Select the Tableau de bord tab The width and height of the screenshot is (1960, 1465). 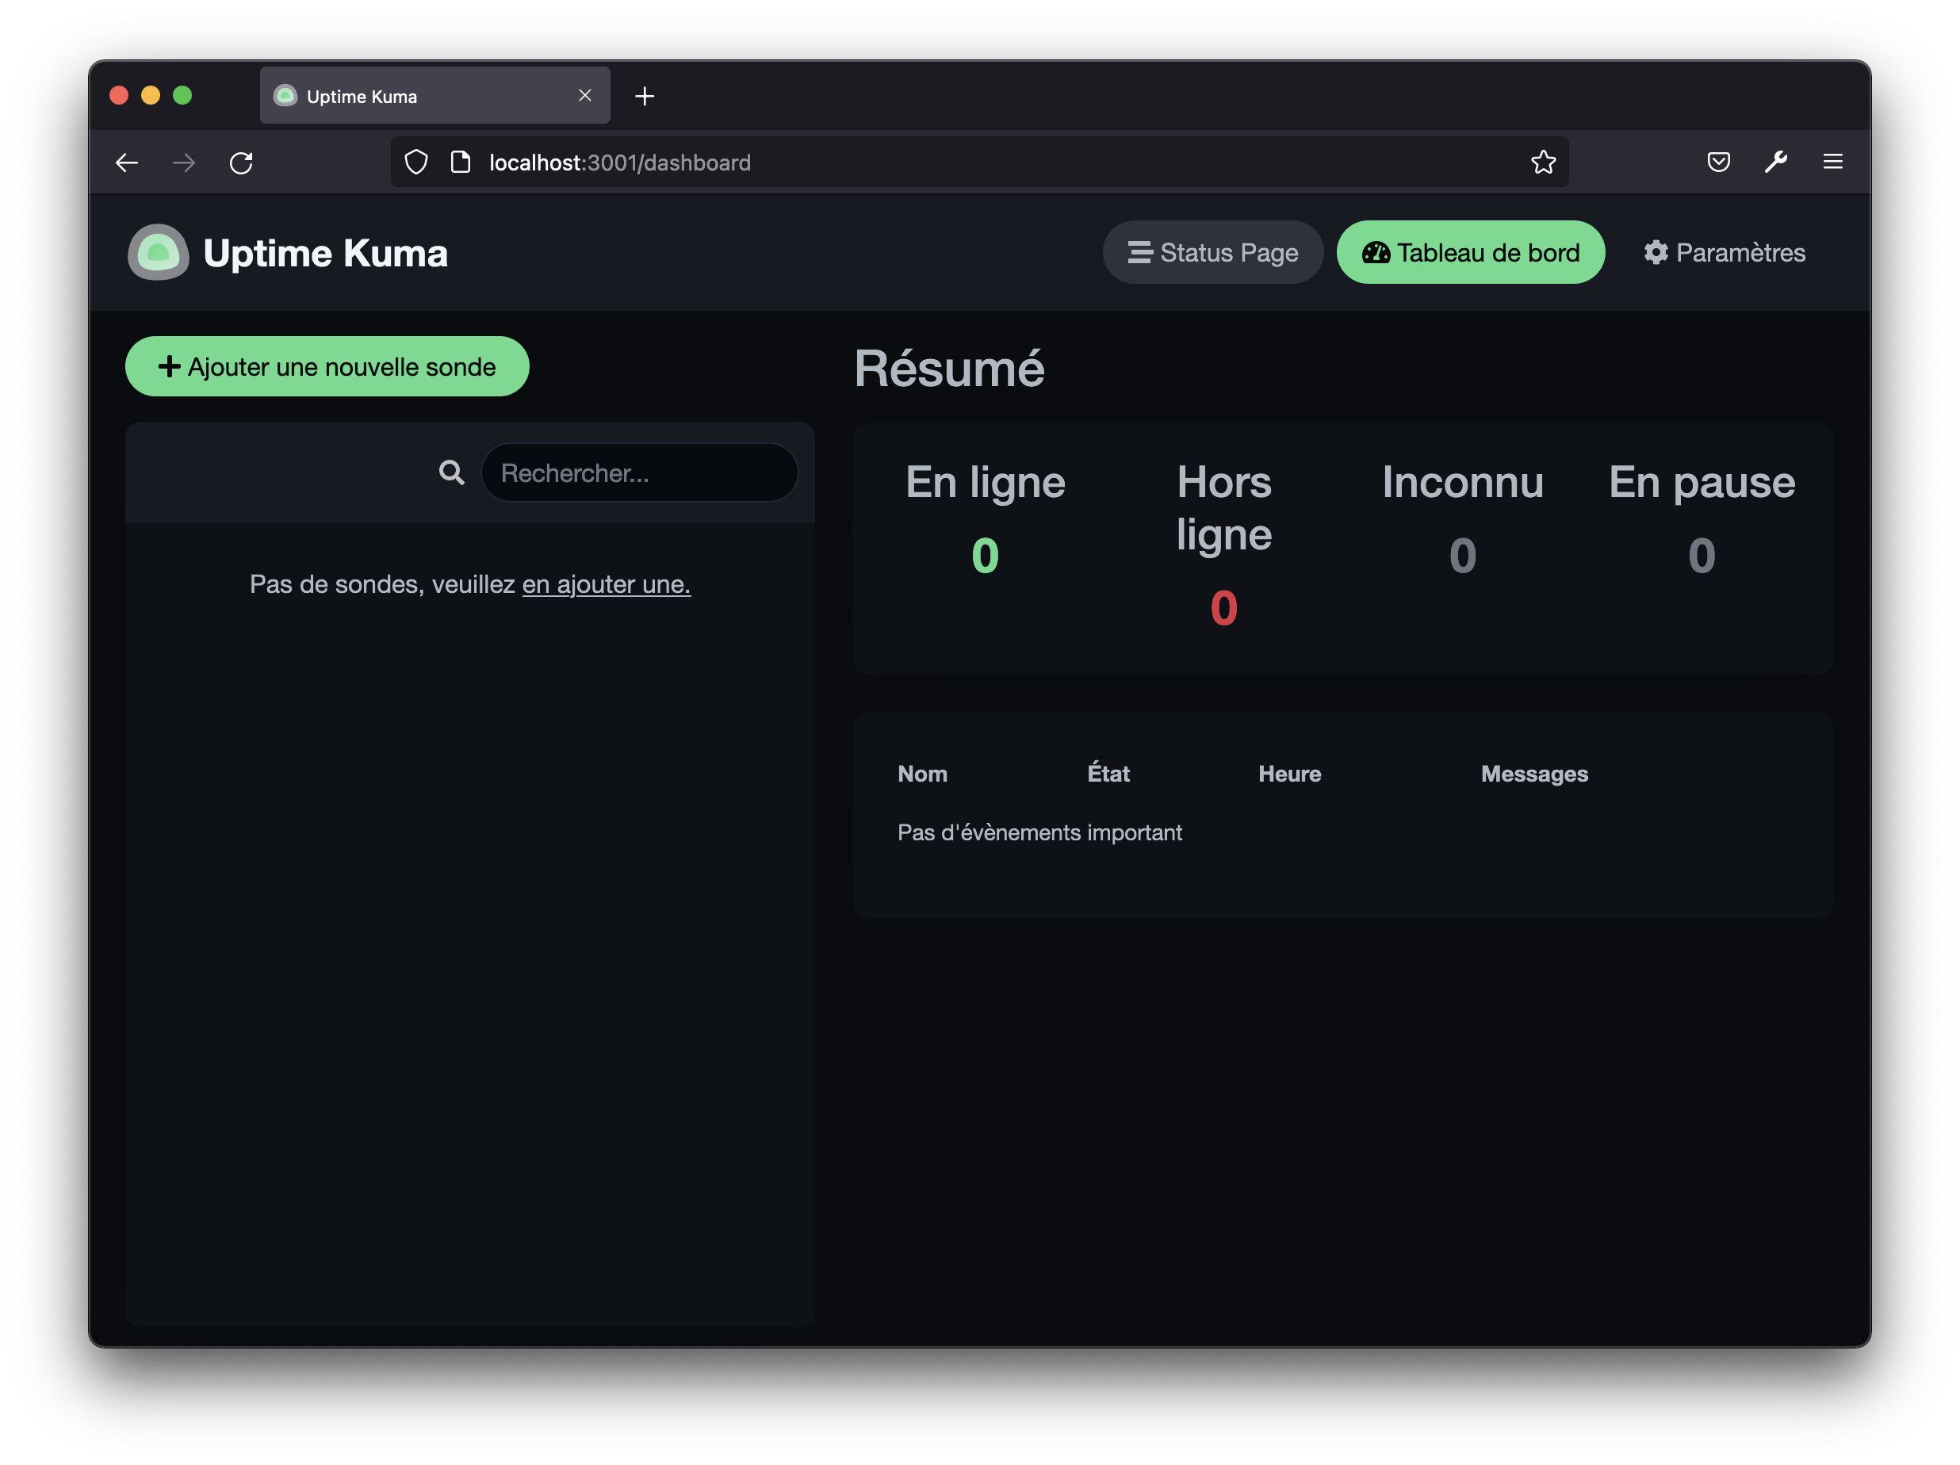coord(1470,252)
